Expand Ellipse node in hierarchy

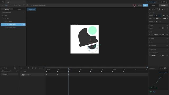point(6,22)
